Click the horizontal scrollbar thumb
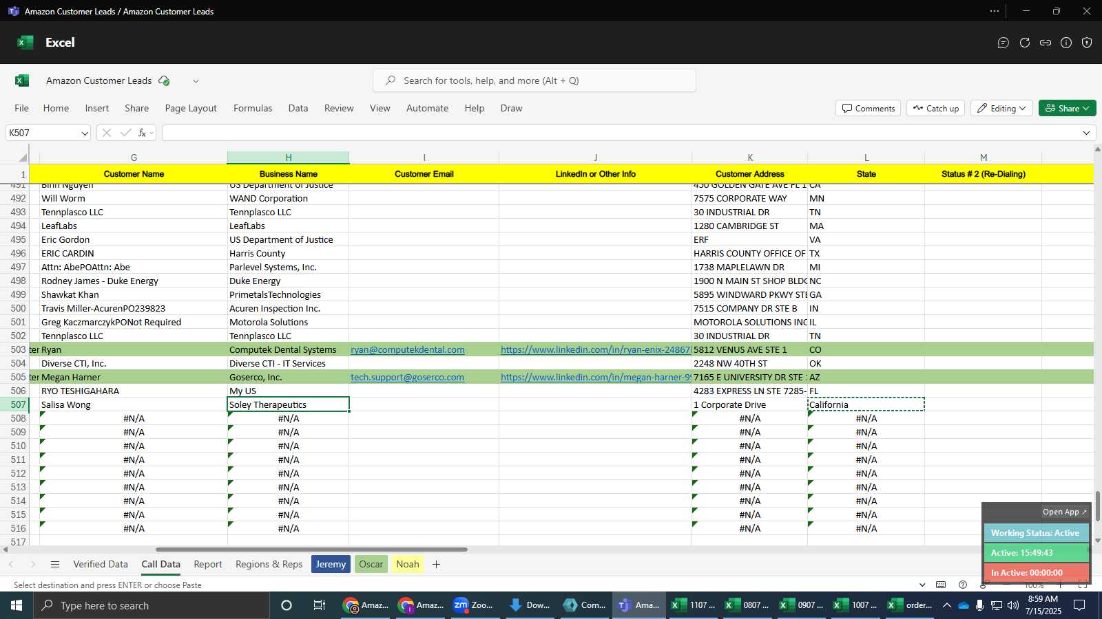Screen dimensions: 1102x619 (311, 550)
